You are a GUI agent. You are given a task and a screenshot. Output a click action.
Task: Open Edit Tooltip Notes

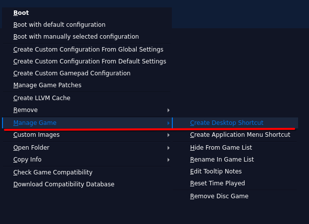(x=216, y=171)
